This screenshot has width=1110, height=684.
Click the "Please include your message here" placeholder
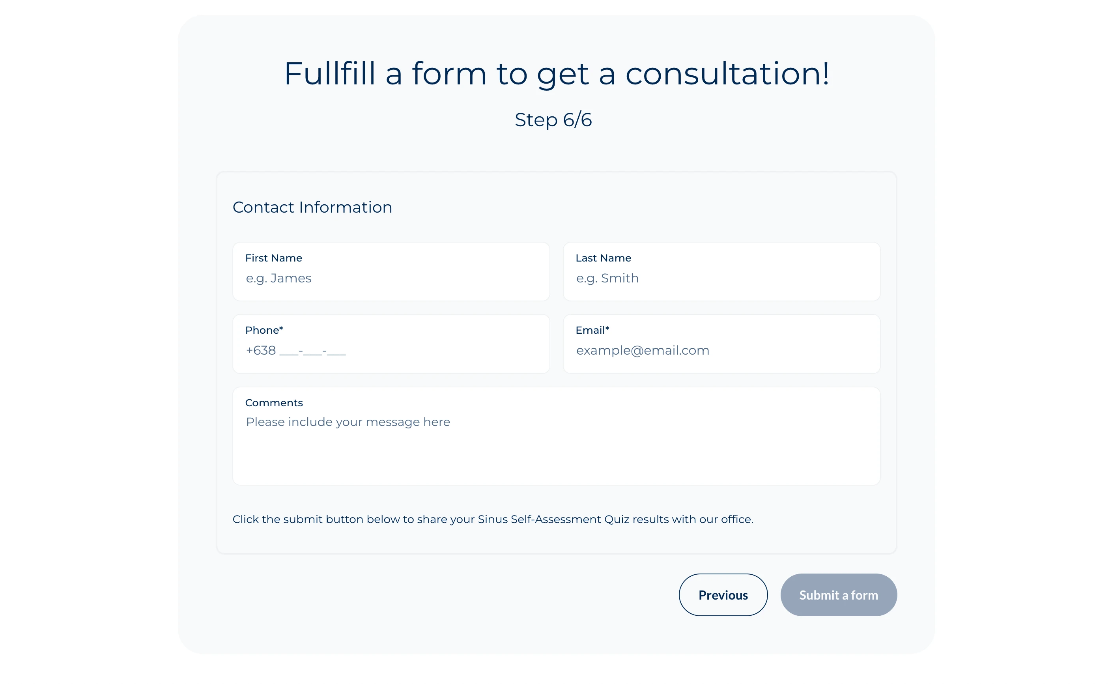[x=348, y=422]
